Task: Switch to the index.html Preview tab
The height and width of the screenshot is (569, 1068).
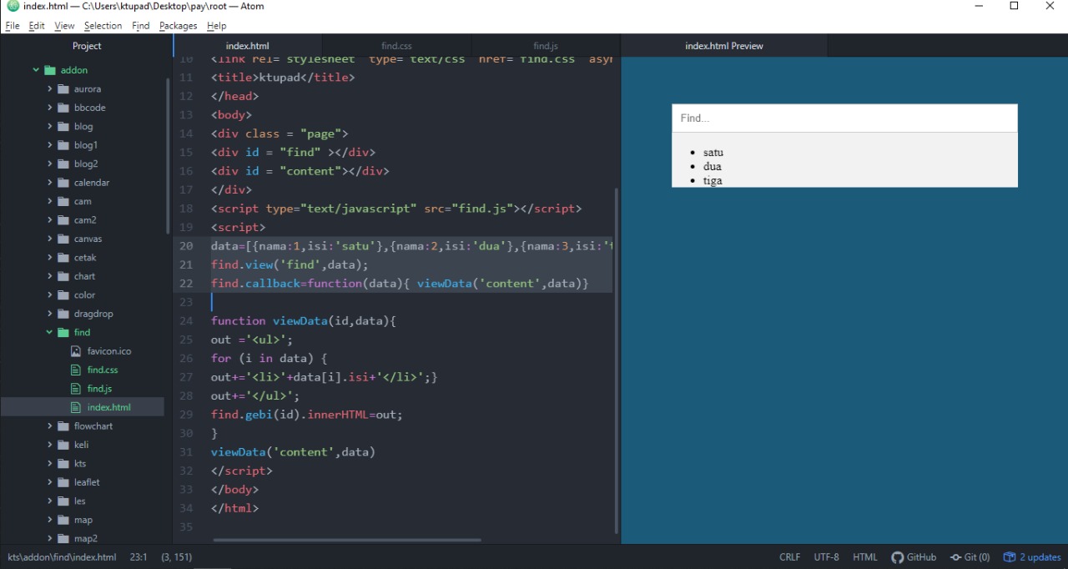Action: (x=724, y=46)
